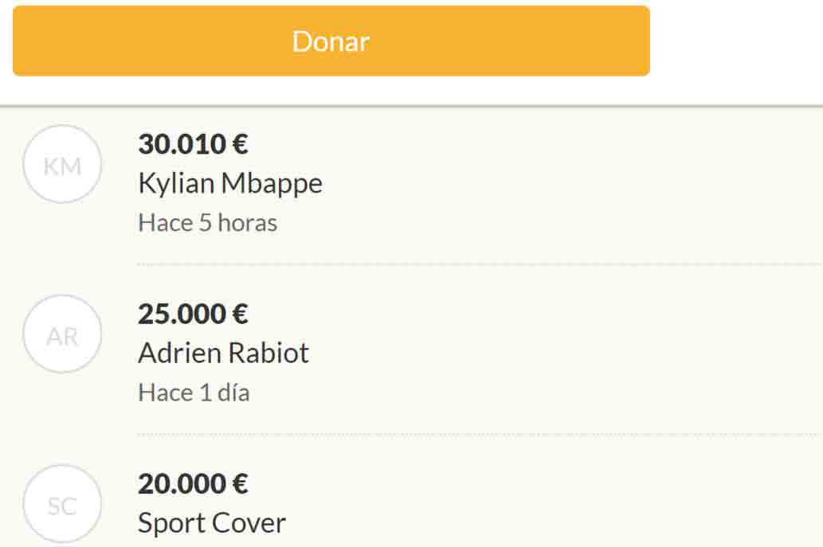
Task: Click the 'Hace 1 día' timestamp
Action: coord(194,393)
